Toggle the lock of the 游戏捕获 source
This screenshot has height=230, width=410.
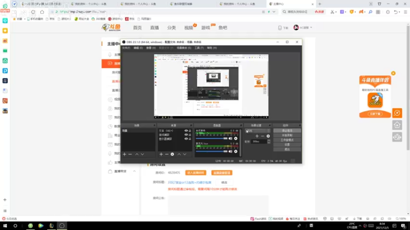190,135
